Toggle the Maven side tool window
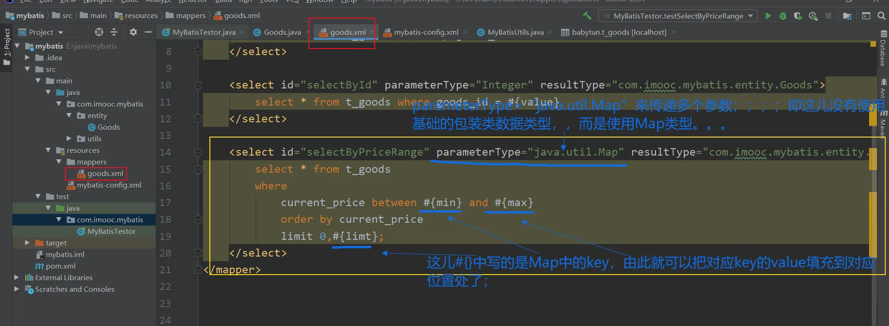The width and height of the screenshot is (889, 326). click(x=883, y=124)
